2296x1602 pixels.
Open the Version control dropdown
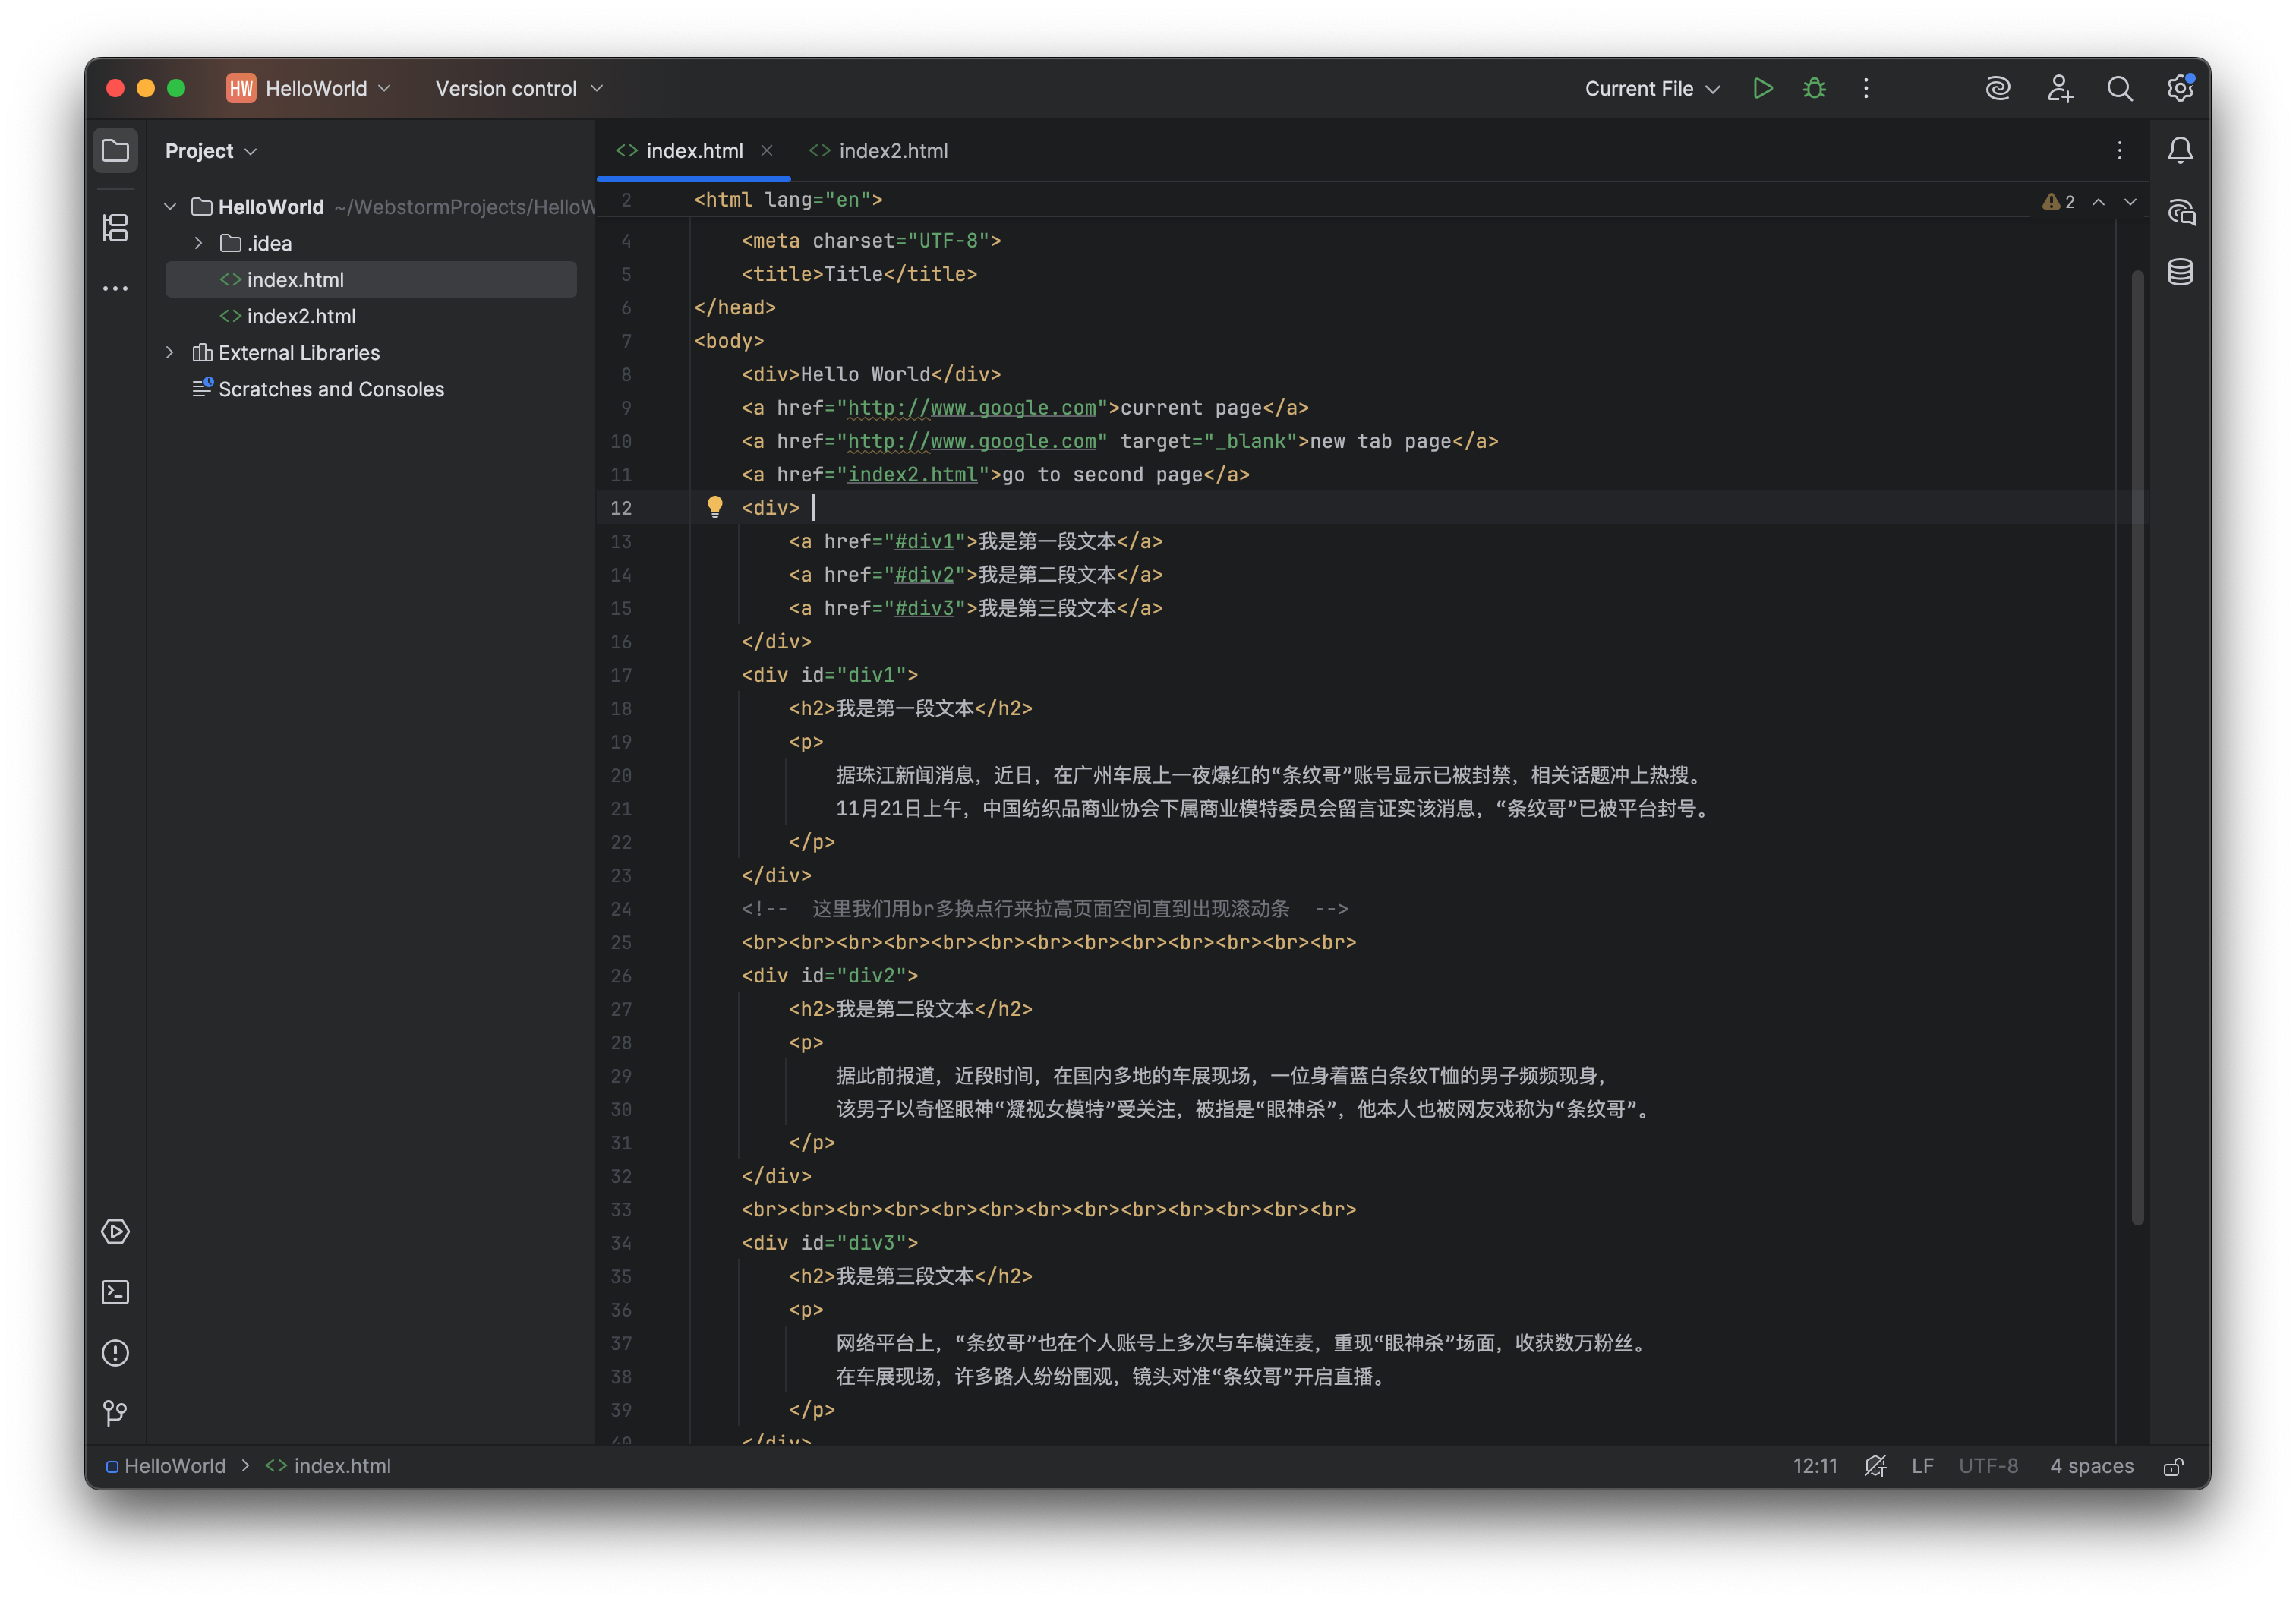click(517, 88)
